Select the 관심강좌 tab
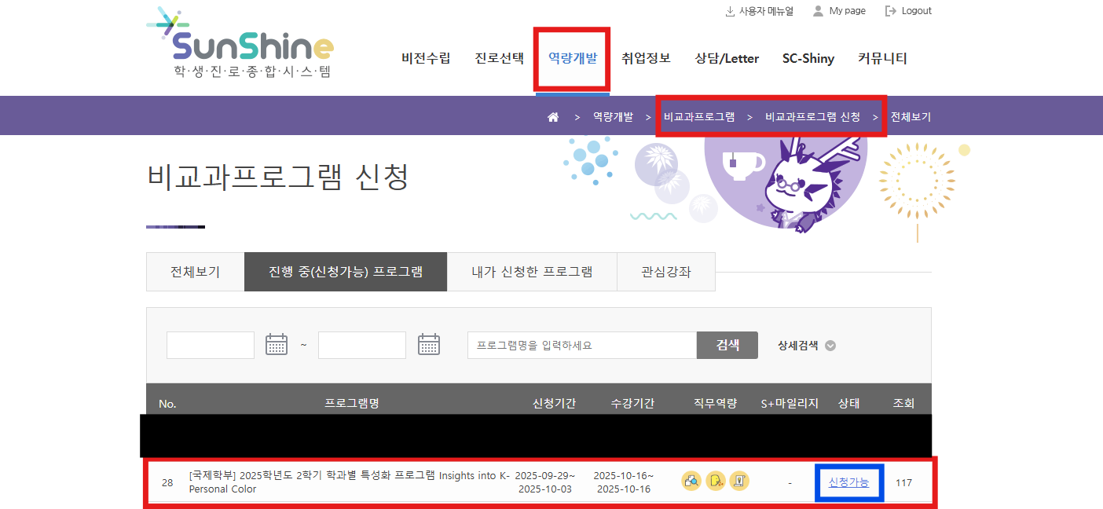 (665, 272)
